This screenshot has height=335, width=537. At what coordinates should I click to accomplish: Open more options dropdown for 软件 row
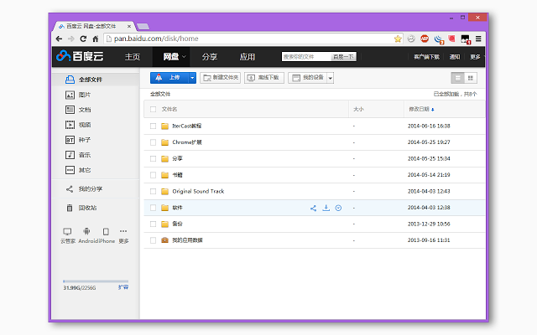(338, 208)
